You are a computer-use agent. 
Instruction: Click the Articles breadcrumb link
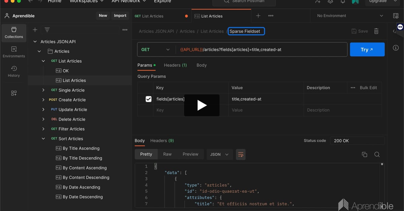click(x=187, y=31)
